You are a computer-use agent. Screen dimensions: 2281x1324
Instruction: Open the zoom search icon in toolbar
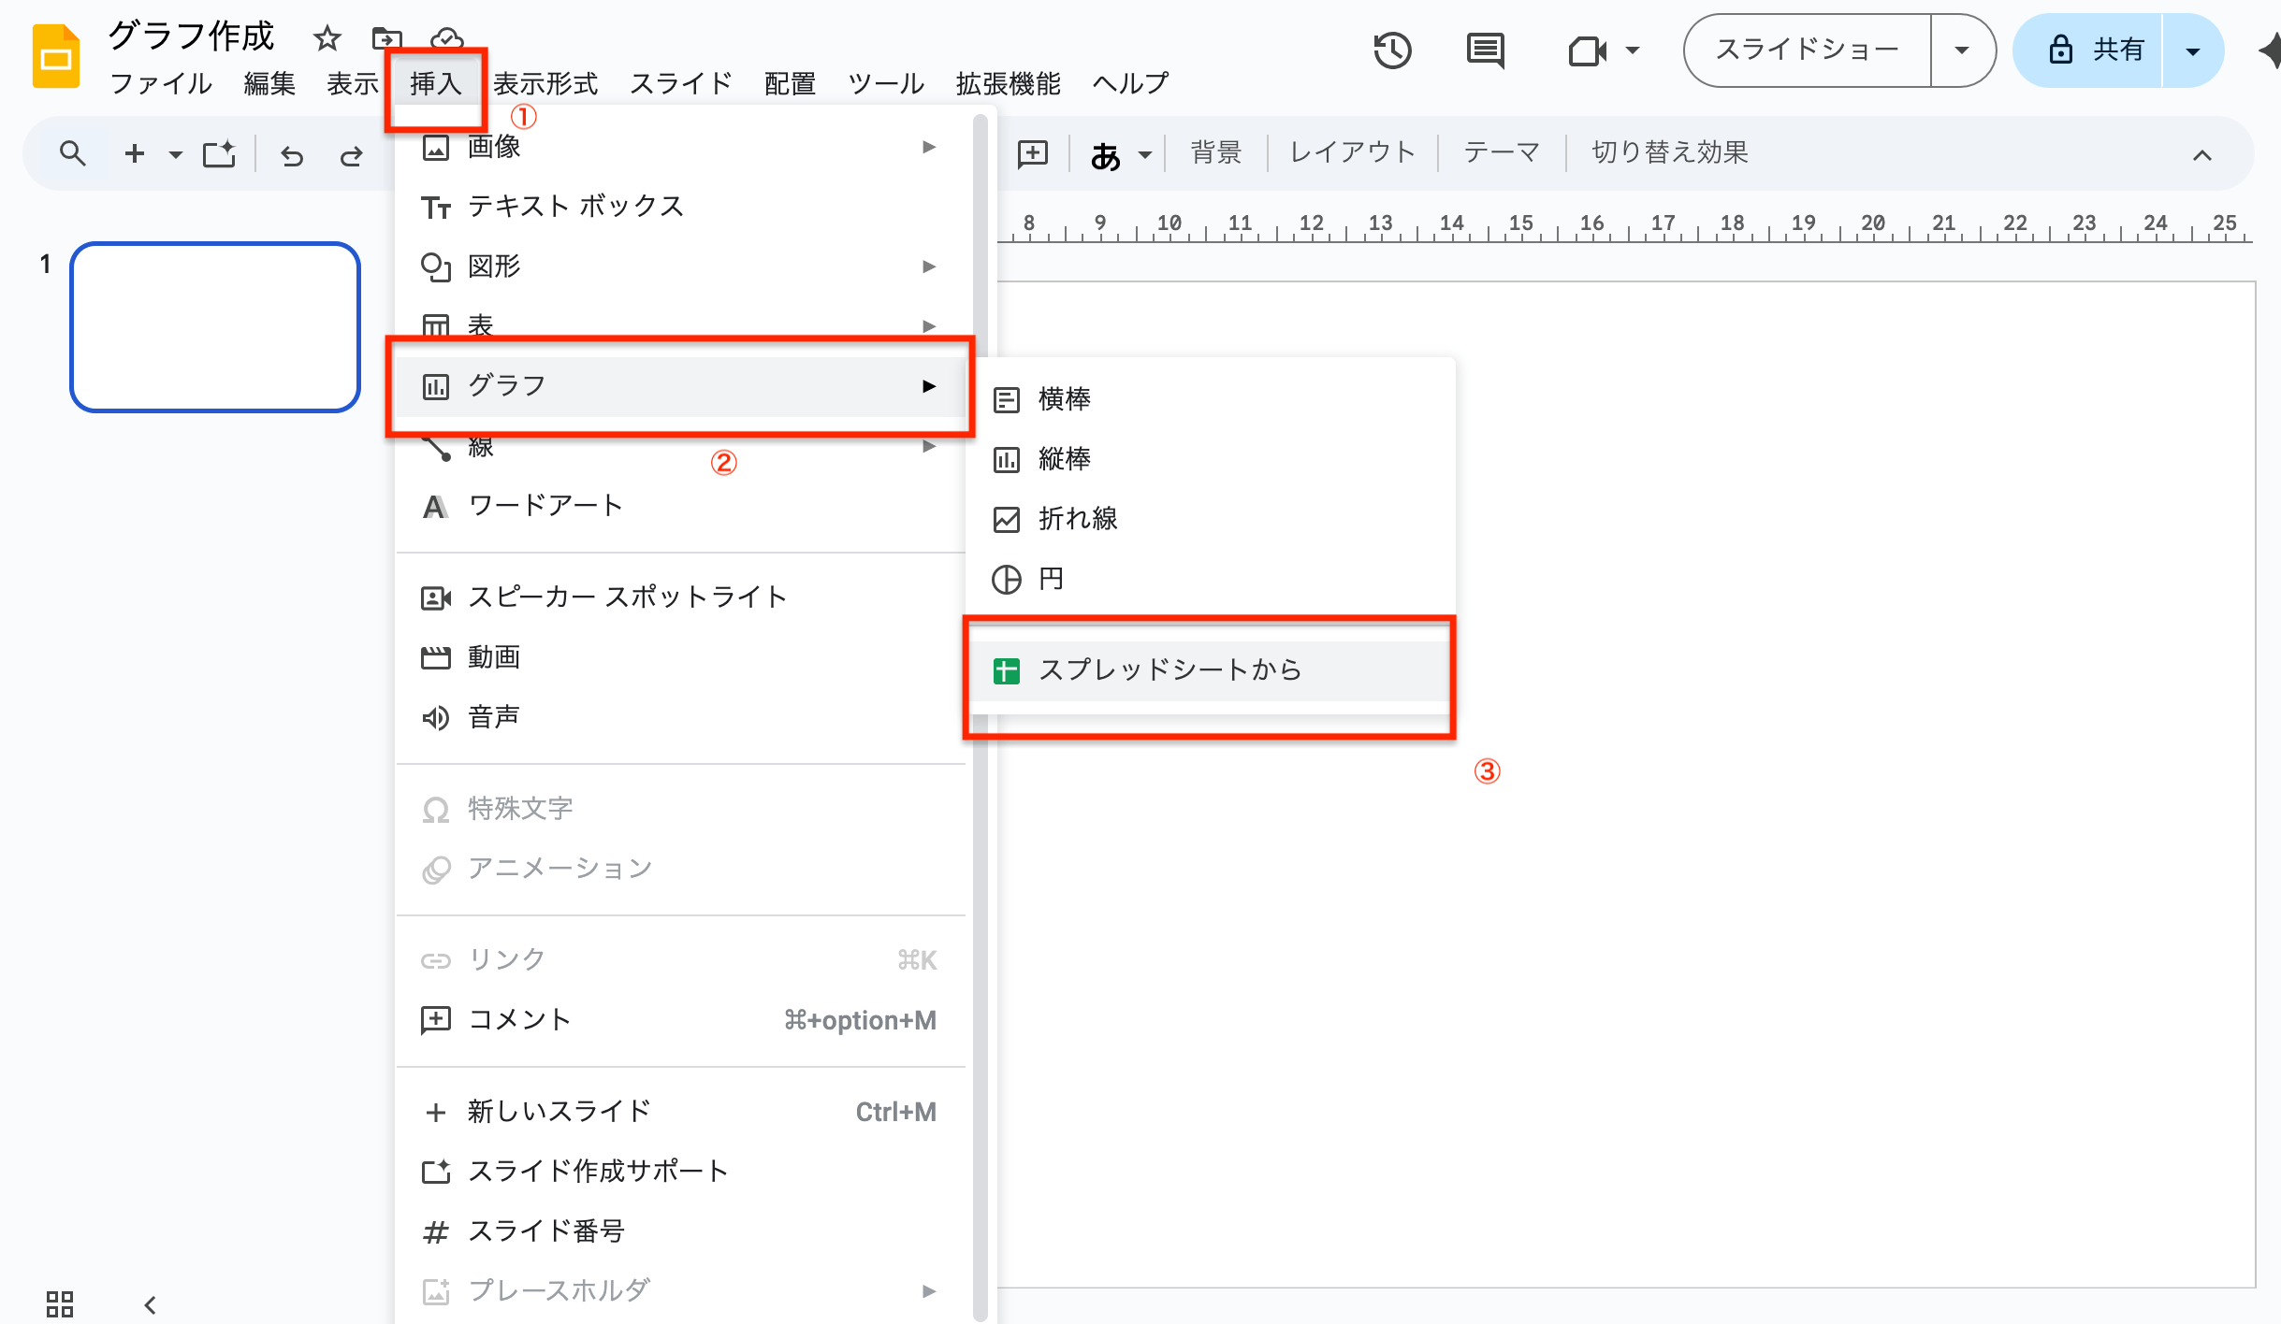tap(73, 152)
